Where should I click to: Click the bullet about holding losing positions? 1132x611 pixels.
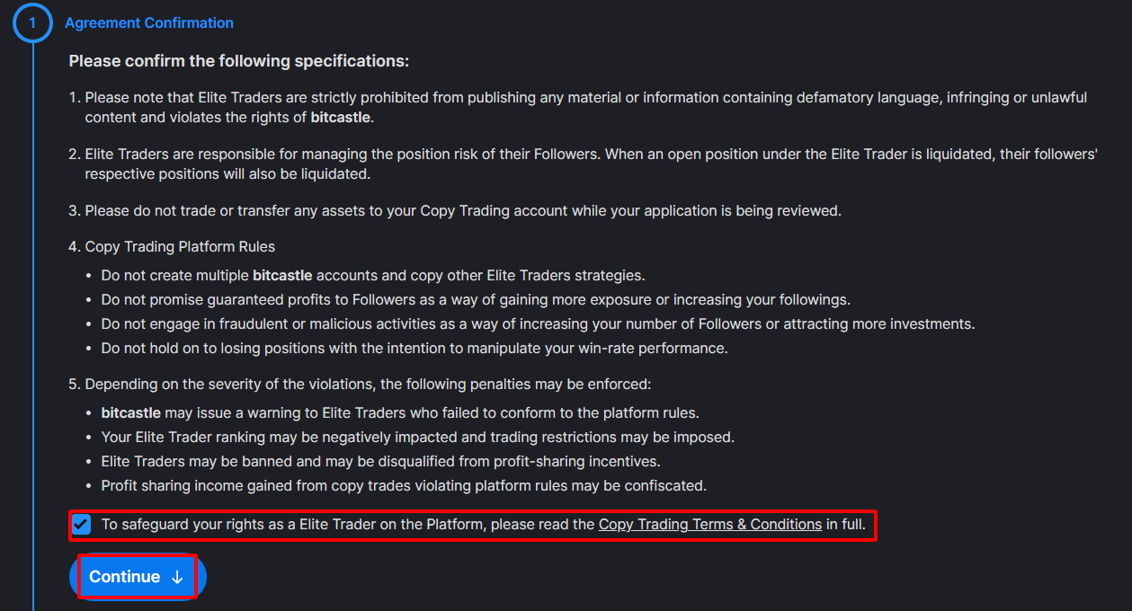(414, 348)
